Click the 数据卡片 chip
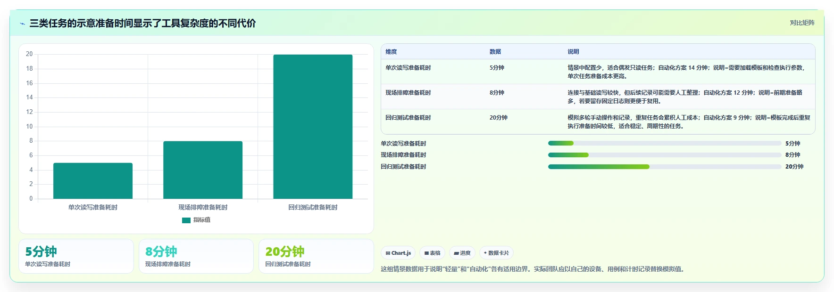 click(496, 253)
